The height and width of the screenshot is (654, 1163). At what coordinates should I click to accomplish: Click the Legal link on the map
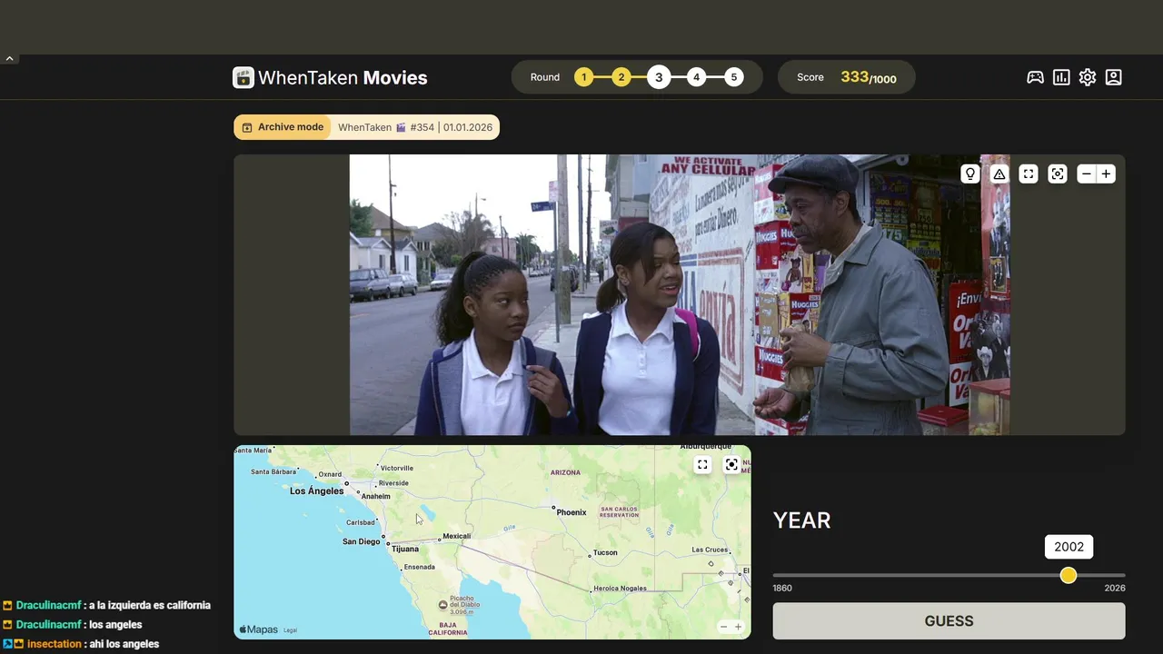click(290, 629)
